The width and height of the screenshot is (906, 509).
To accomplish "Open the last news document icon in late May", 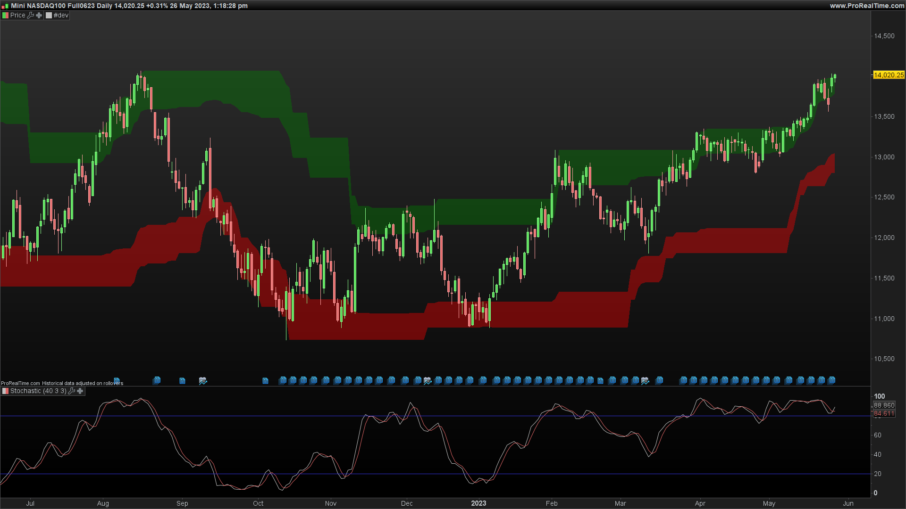I will pos(831,380).
